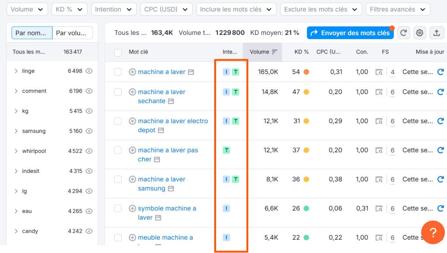Toggle visibility eye for 'samsung' group
The width and height of the screenshot is (447, 253).
click(89, 131)
